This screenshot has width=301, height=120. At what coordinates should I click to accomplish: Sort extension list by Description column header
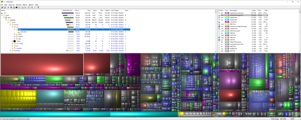(x=233, y=10)
